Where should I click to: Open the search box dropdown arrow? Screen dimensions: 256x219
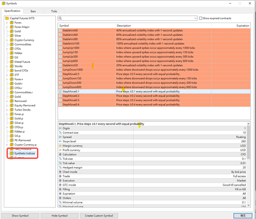point(195,18)
